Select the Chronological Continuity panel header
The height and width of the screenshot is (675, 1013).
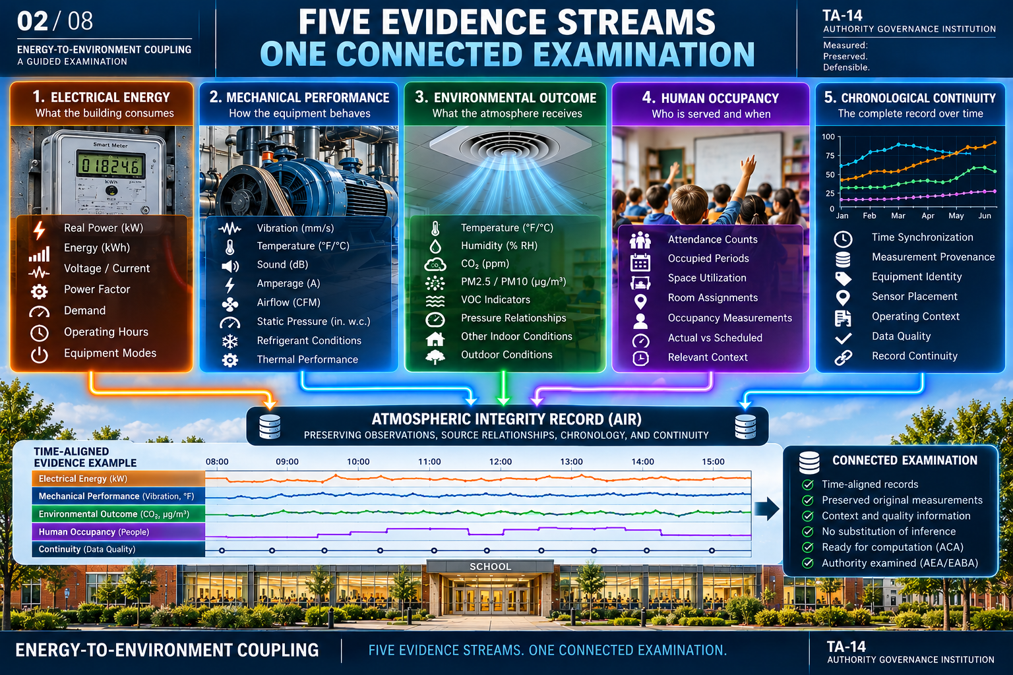point(909,105)
